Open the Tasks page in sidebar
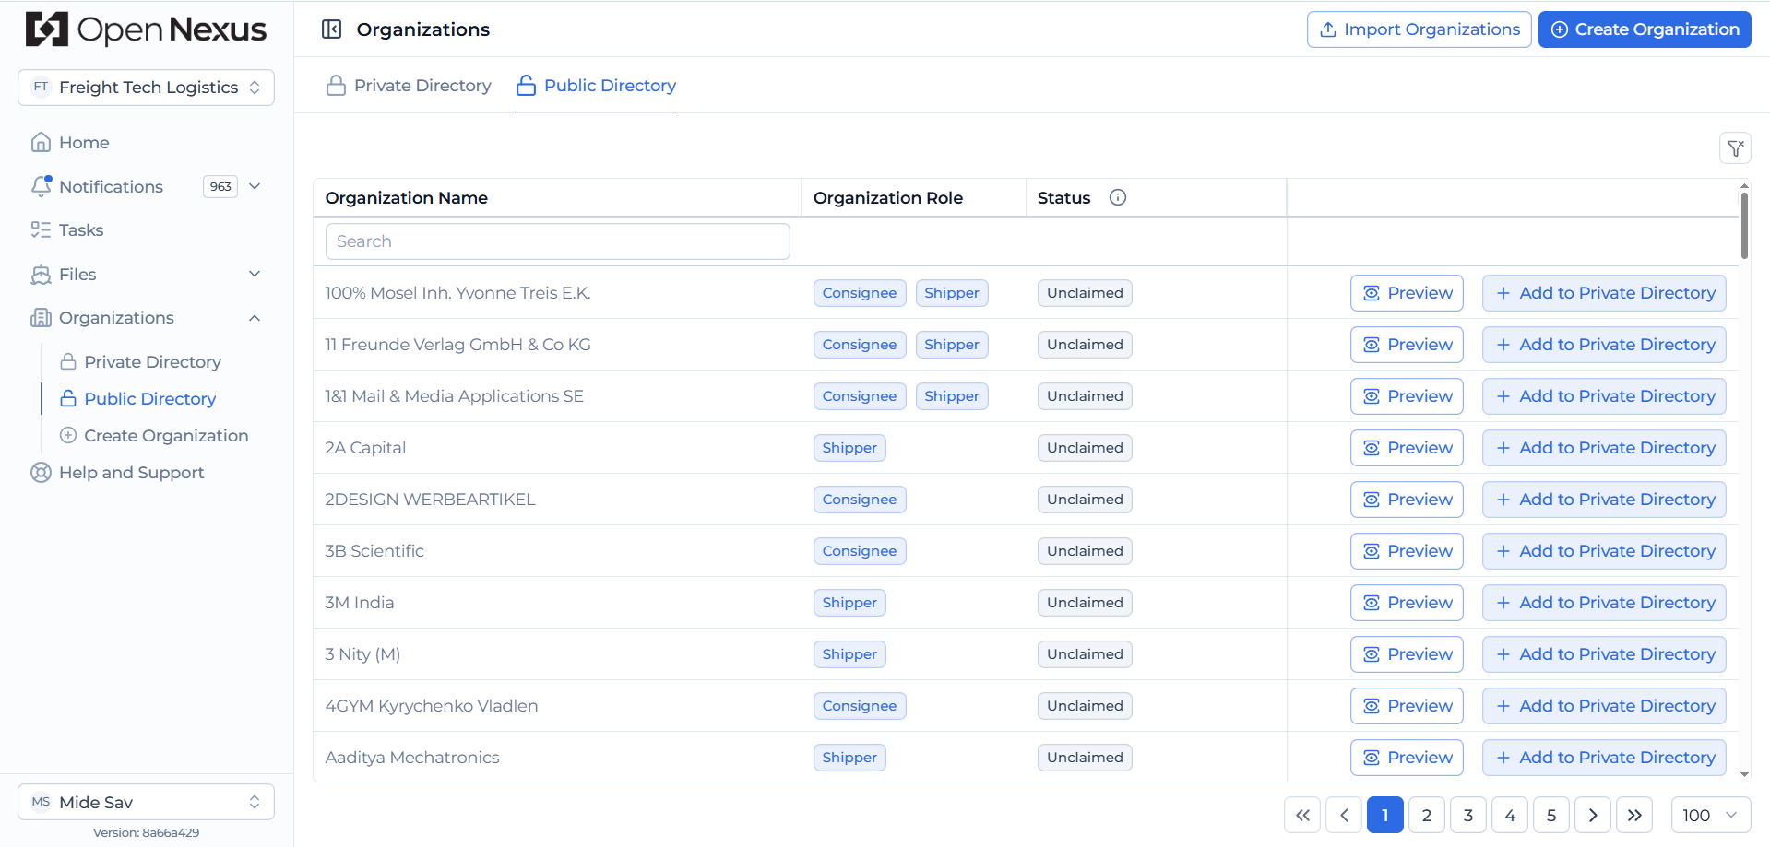1770x847 pixels. (81, 229)
